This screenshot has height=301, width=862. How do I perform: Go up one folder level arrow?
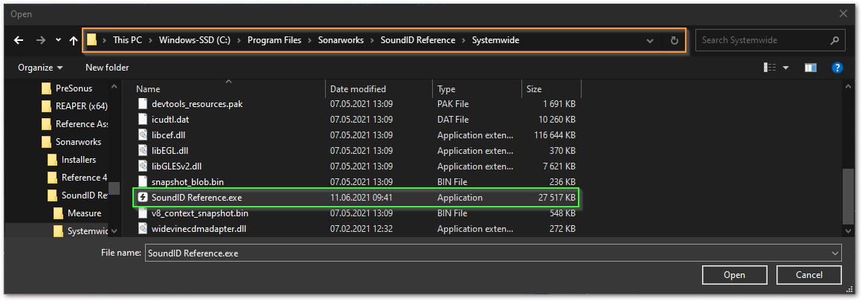[x=74, y=40]
